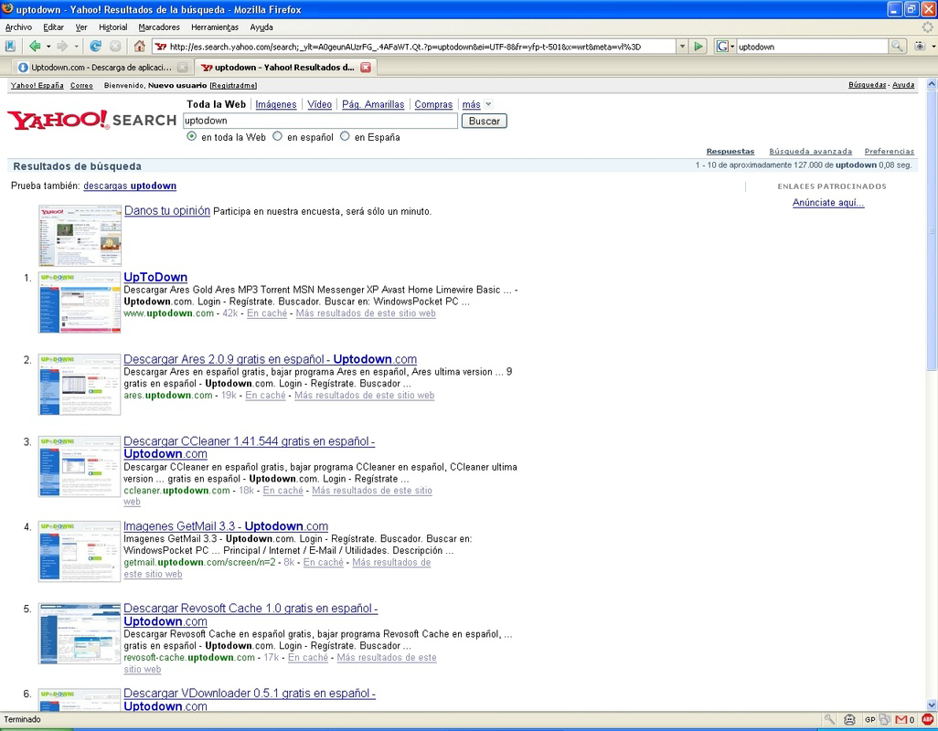Expand the 'más' search category dropdown

488,104
